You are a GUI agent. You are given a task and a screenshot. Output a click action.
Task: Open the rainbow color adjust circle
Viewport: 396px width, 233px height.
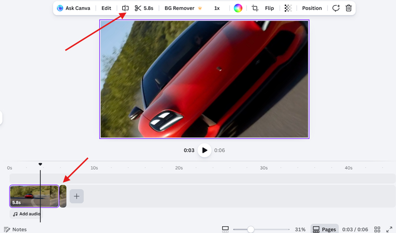pyautogui.click(x=238, y=8)
